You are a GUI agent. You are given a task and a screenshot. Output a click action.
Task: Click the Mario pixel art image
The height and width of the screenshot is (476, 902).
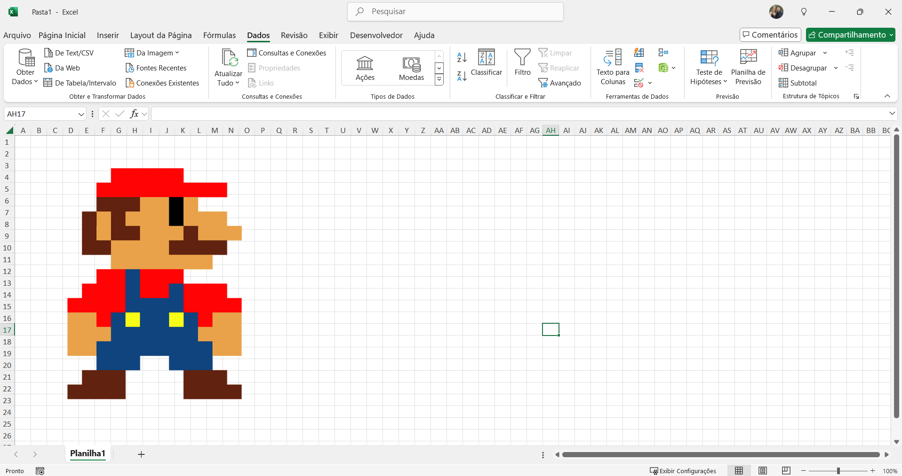154,283
